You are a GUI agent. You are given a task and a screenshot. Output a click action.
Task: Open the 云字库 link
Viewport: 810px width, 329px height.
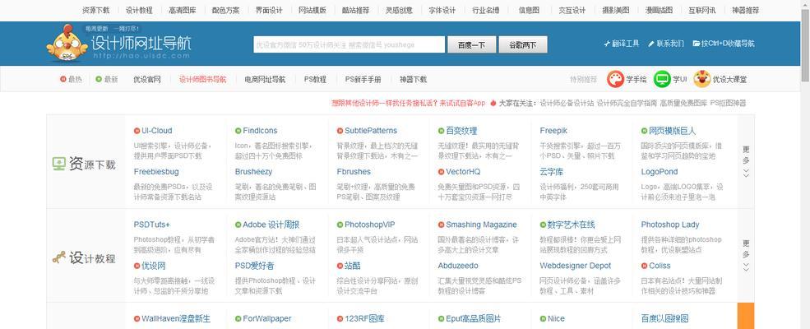pyautogui.click(x=552, y=171)
